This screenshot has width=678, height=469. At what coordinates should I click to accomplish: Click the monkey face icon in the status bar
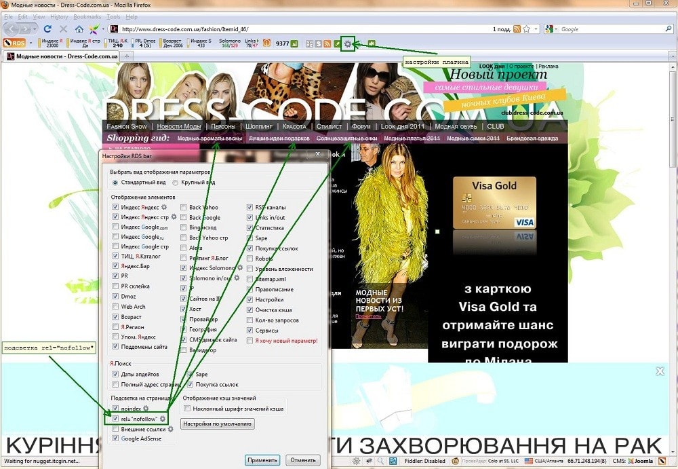pos(455,461)
